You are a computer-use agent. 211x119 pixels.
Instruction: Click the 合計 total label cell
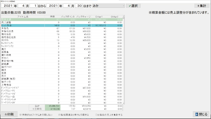click(x=37, y=106)
